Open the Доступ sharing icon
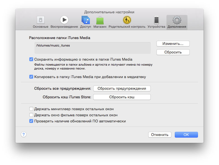 coord(86,20)
